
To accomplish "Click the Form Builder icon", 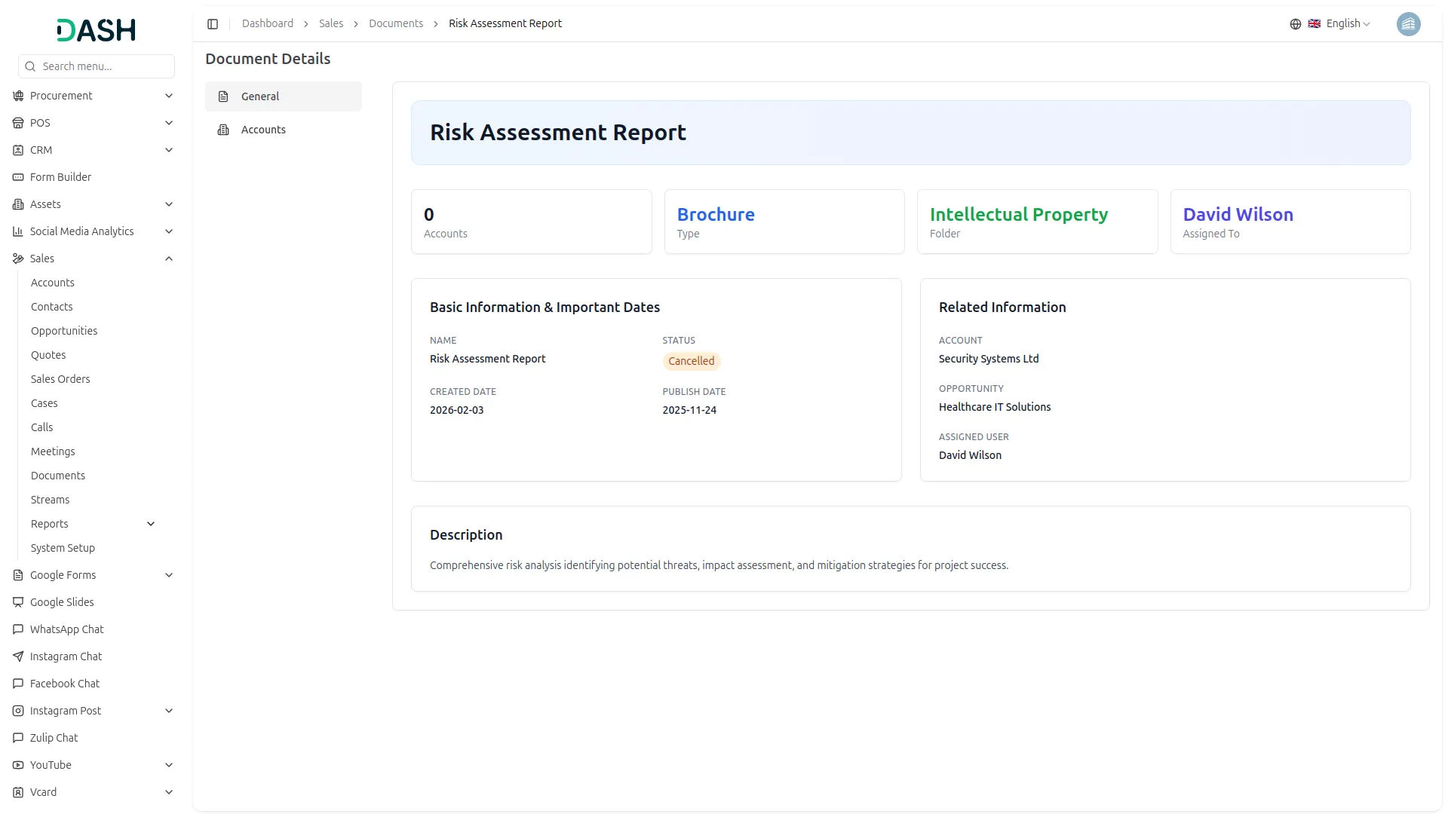I will point(18,177).
